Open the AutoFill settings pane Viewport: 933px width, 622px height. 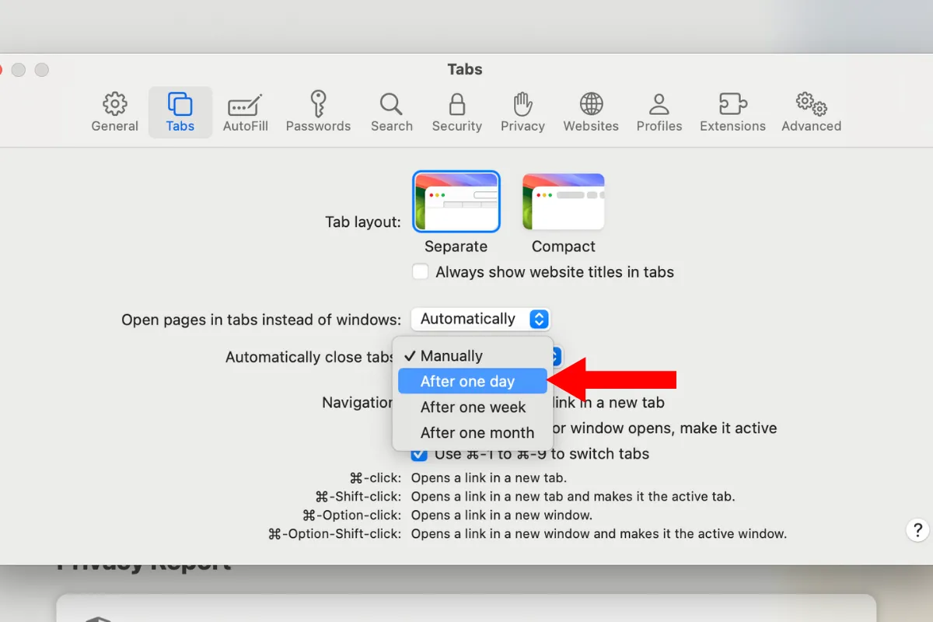245,112
